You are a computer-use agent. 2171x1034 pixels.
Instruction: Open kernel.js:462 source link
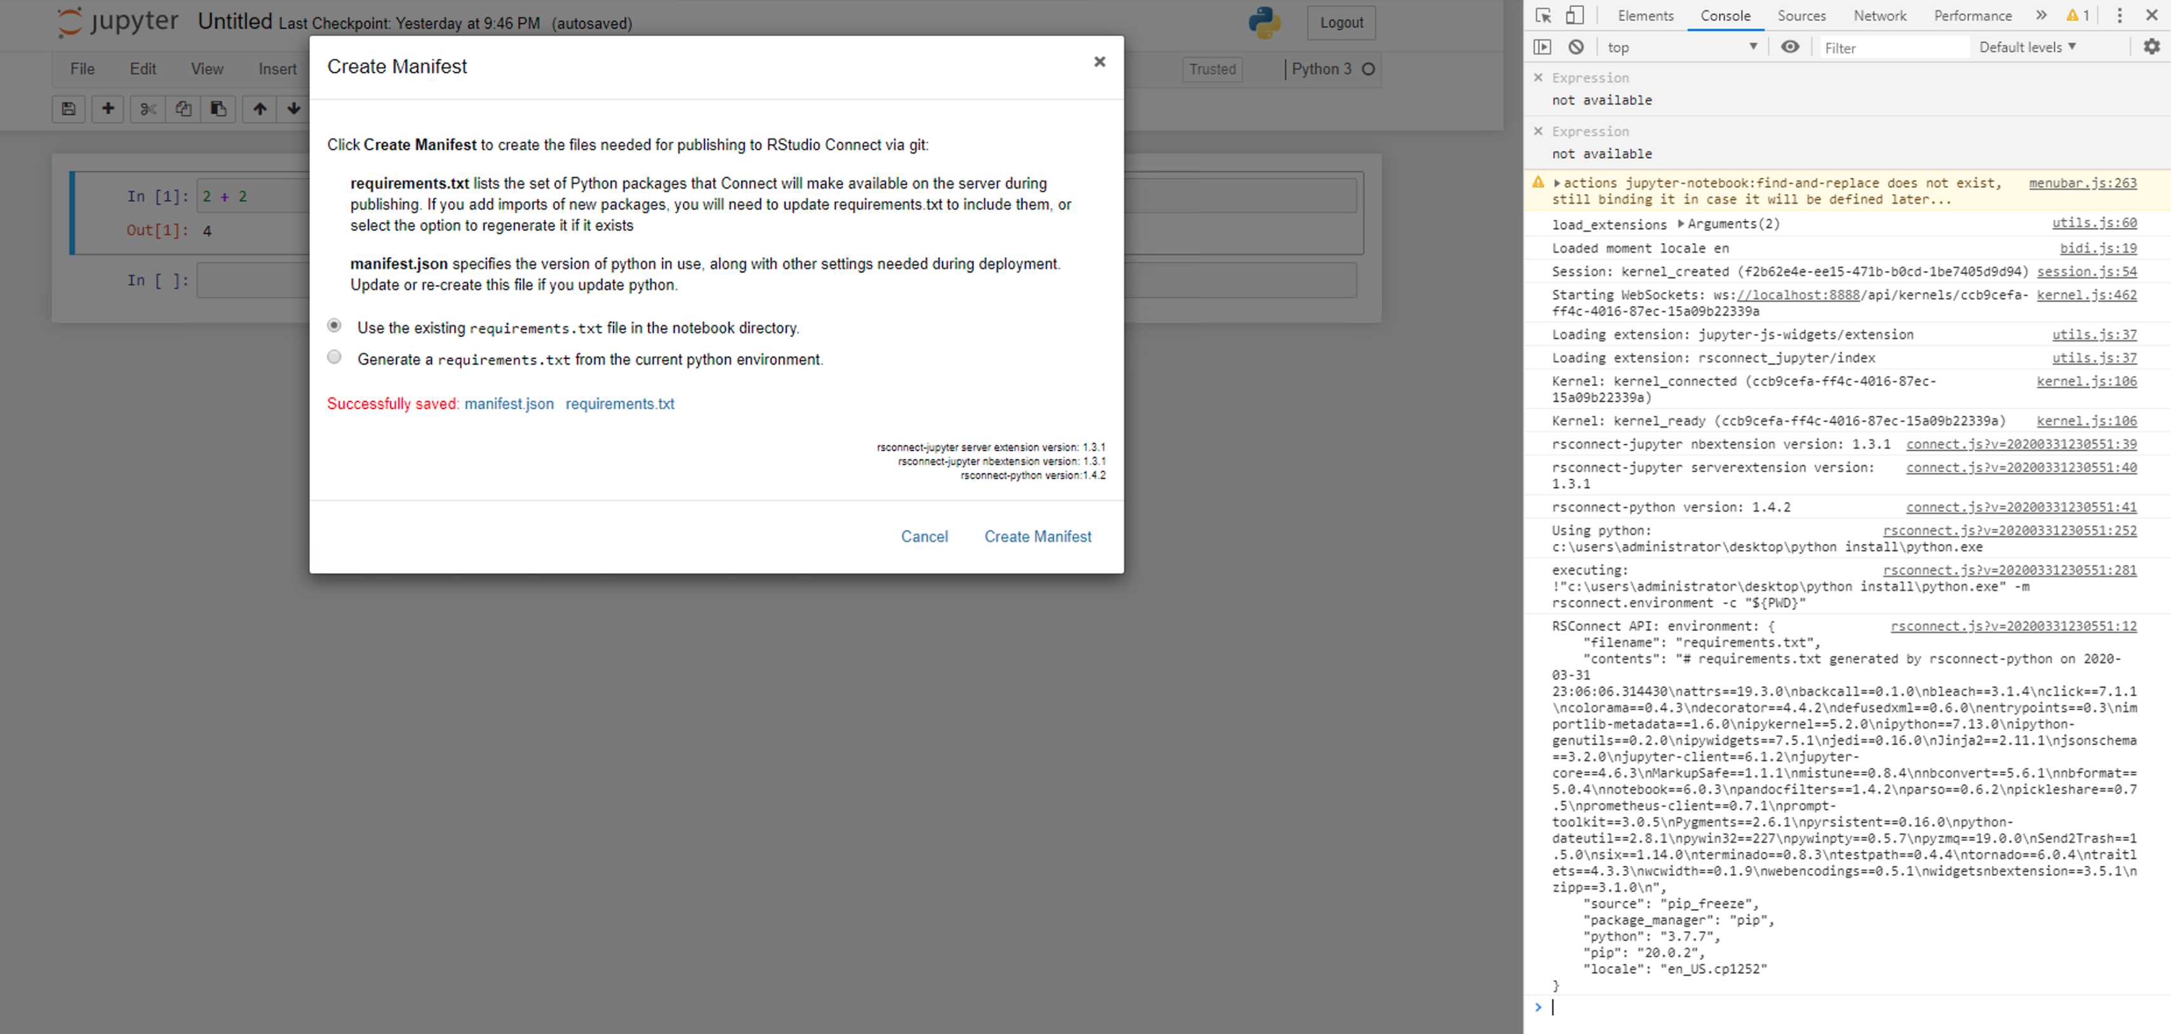[2087, 295]
